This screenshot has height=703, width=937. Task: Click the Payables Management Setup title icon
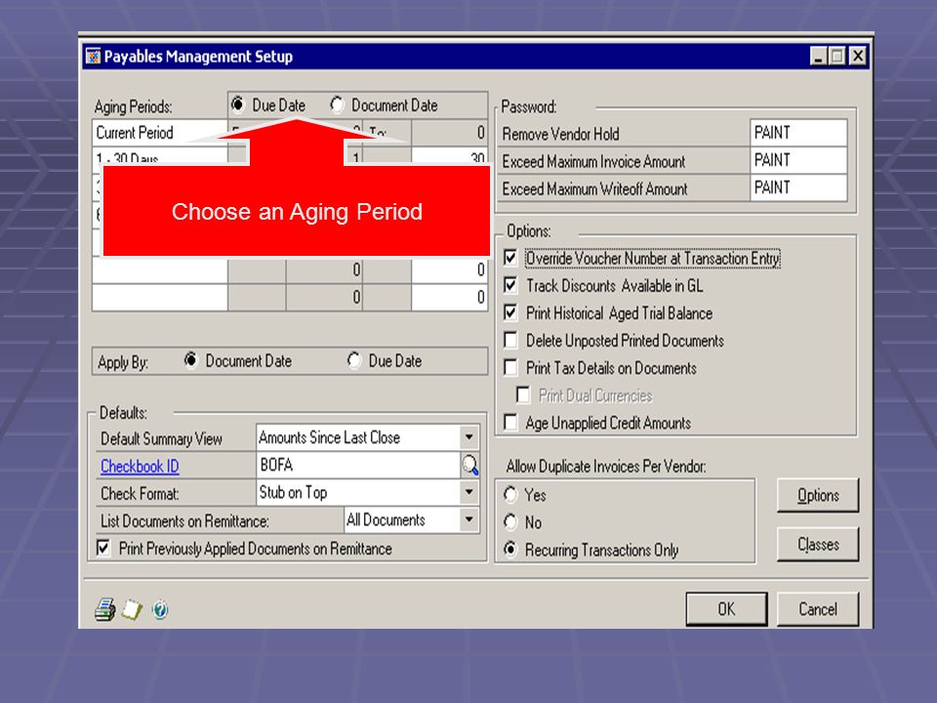[93, 57]
